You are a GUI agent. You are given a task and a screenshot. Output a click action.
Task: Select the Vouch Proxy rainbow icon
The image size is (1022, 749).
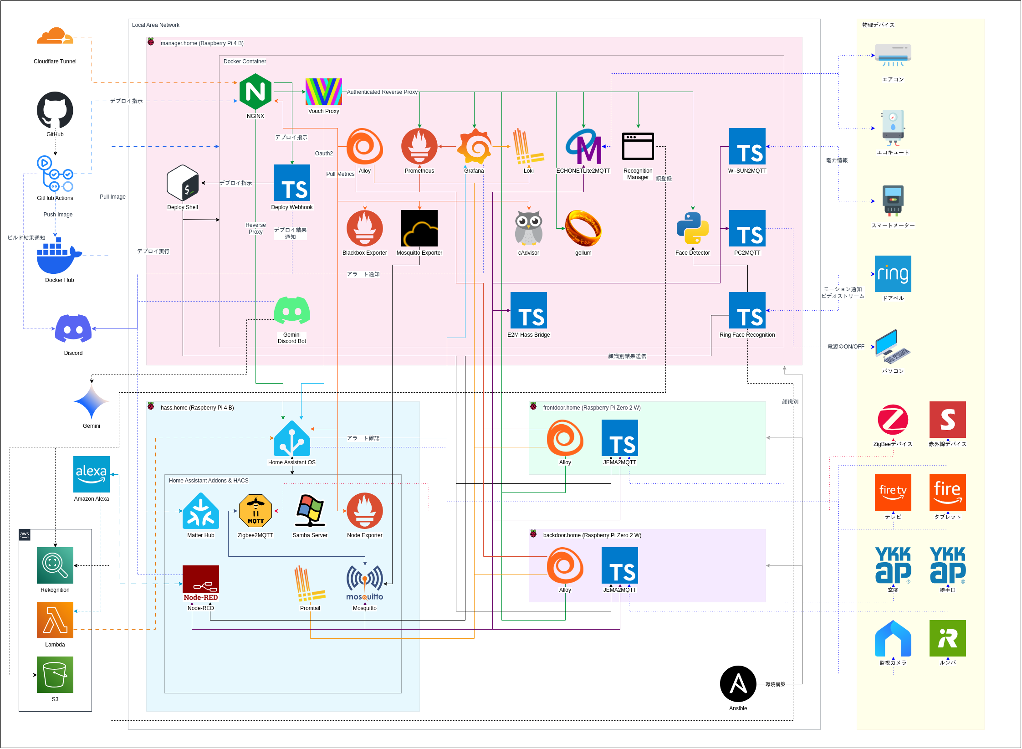pos(323,92)
